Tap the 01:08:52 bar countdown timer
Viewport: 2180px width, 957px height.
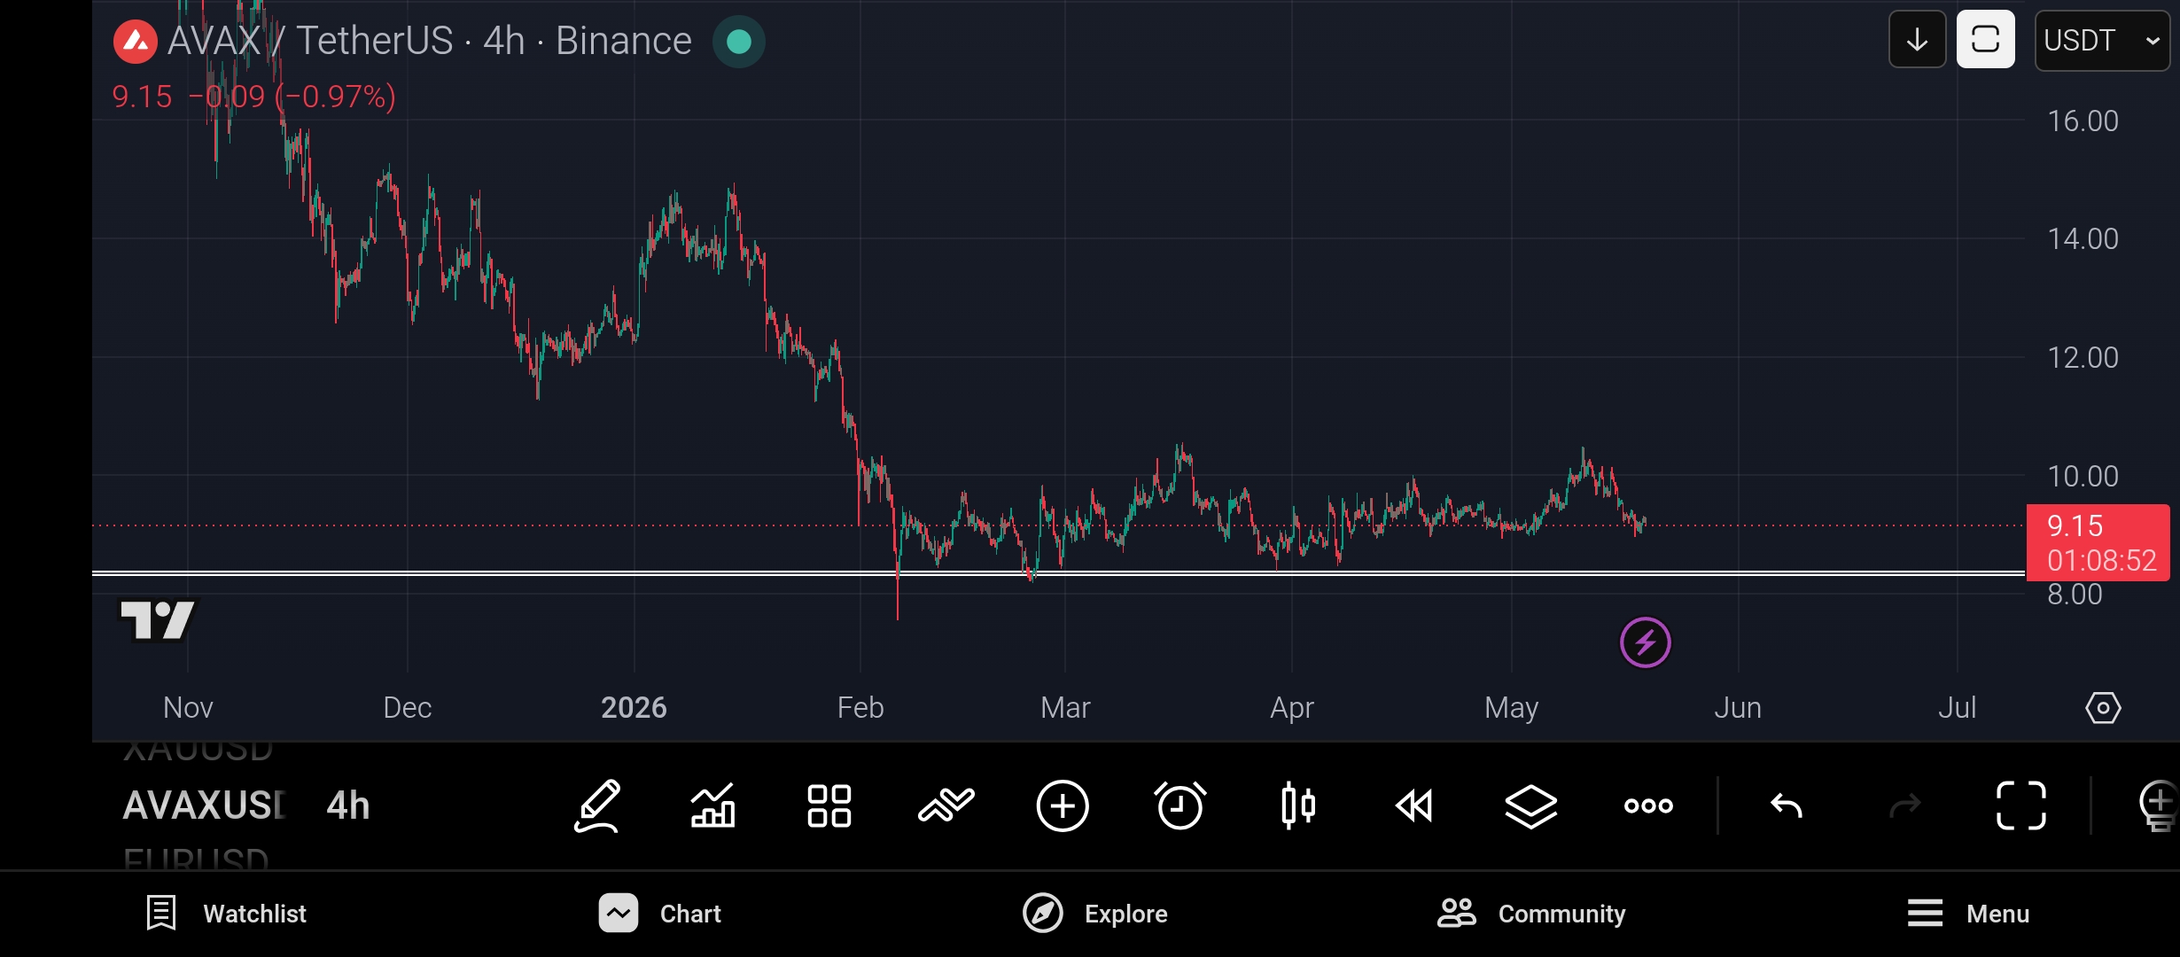point(2101,560)
